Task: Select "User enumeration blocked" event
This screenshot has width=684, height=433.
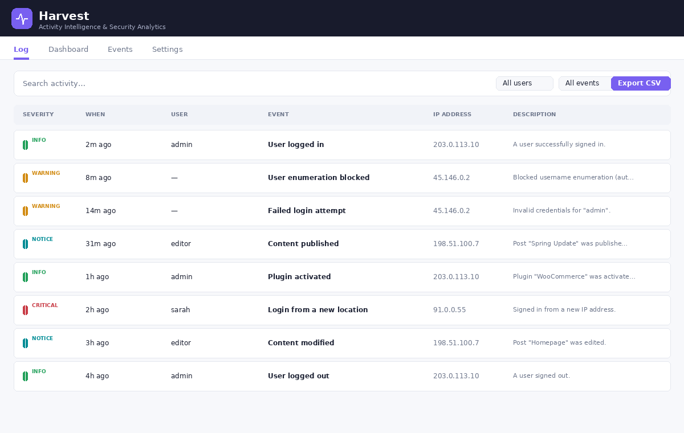Action: (319, 178)
